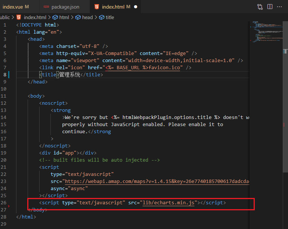Screen dimensions: 288x229
Task: Click the <!DOCTYPE html> declaration
Action: tap(38, 25)
